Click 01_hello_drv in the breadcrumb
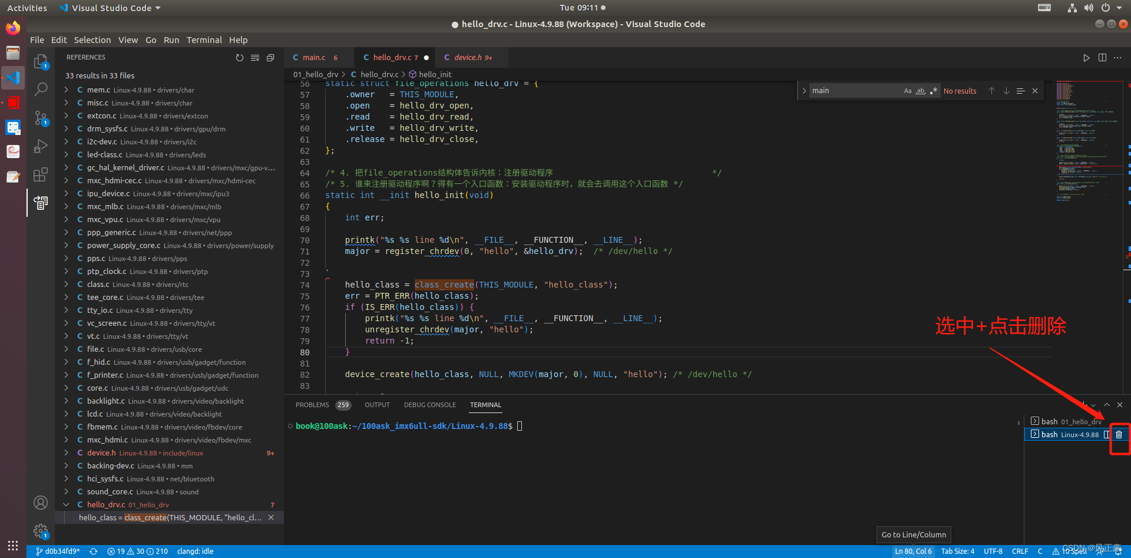This screenshot has width=1131, height=558. pos(316,74)
